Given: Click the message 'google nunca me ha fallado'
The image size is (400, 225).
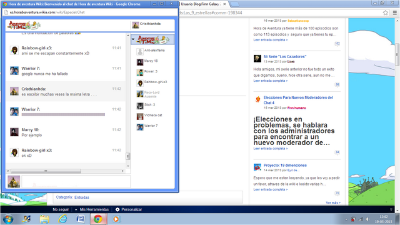Looking at the screenshot, I should tap(44, 74).
